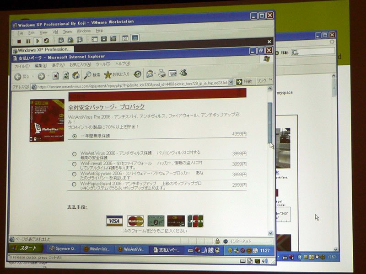Image resolution: width=366 pixels, height=274 pixels.
Task: Stop page loading in Internet Explorer
Action: pyautogui.click(x=56, y=76)
